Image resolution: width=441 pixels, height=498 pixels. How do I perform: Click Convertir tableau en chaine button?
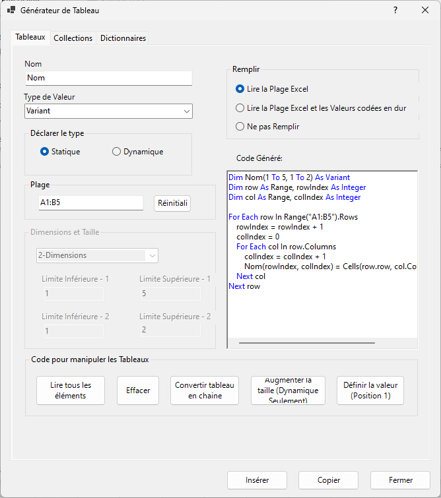coord(205,390)
